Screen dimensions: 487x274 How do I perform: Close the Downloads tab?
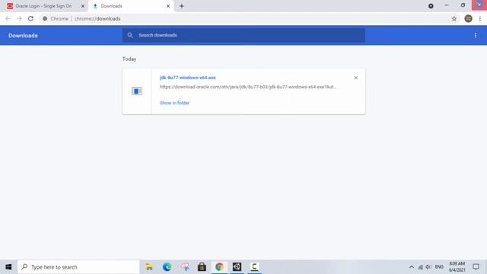coord(168,6)
